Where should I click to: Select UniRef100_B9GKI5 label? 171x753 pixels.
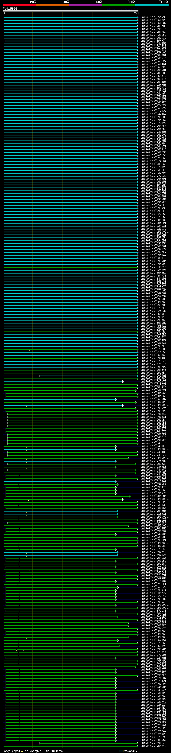[x=153, y=88]
